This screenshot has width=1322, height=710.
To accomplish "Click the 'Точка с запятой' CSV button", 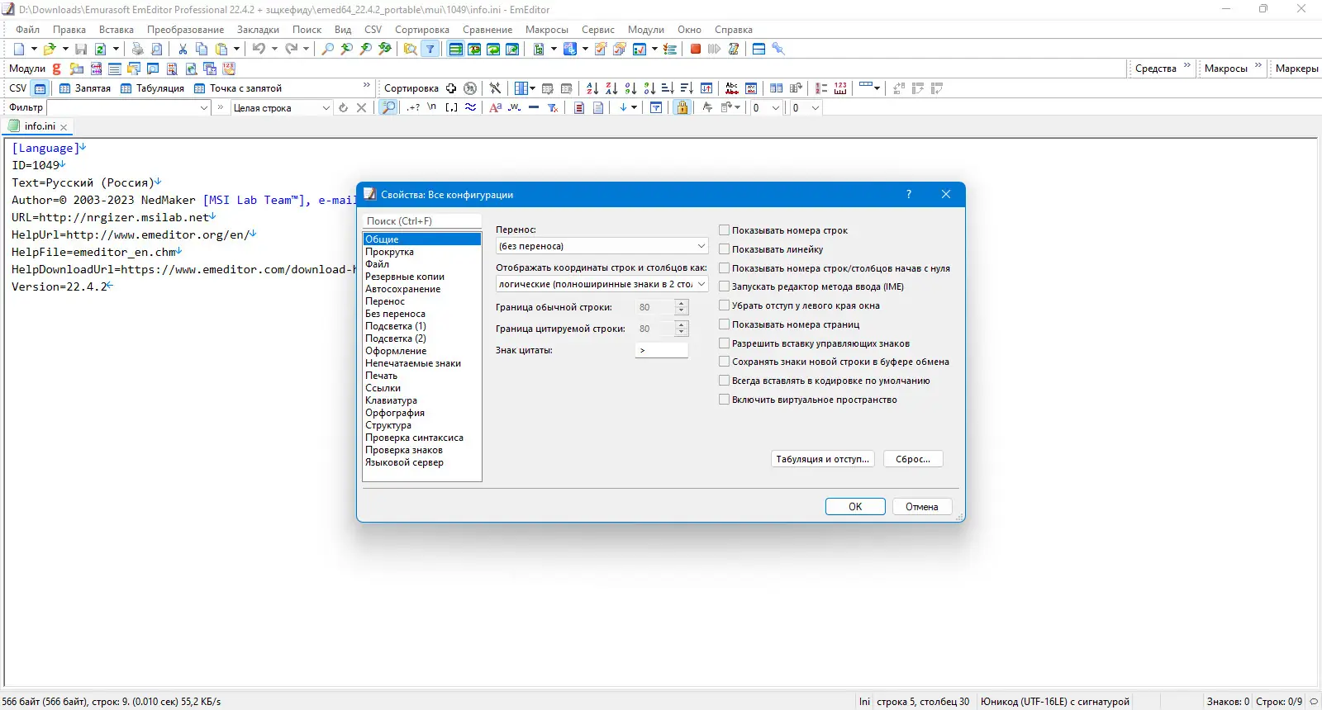I will (238, 88).
